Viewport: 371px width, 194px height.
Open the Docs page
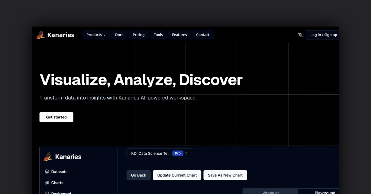(x=119, y=35)
